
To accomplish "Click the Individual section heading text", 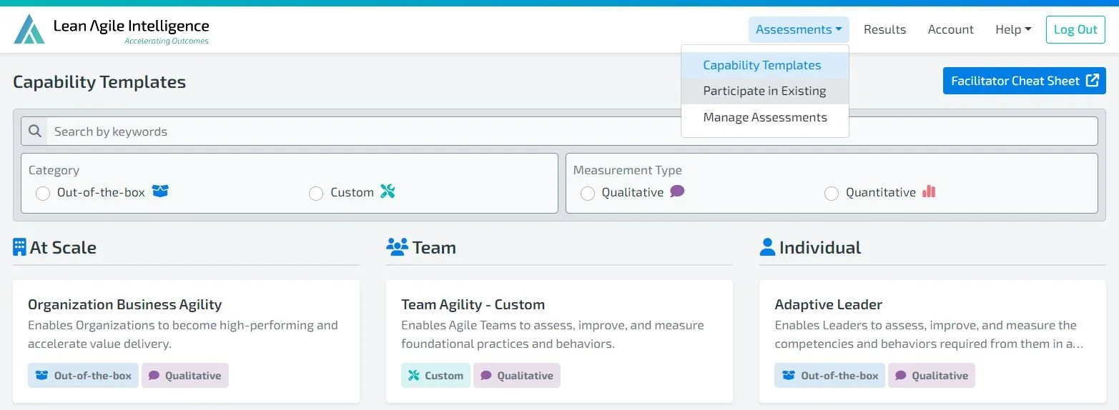I will coord(820,248).
